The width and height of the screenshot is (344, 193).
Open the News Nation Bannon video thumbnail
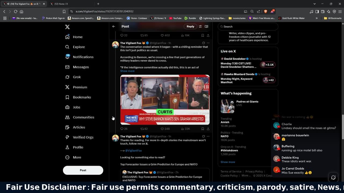(x=165, y=100)
